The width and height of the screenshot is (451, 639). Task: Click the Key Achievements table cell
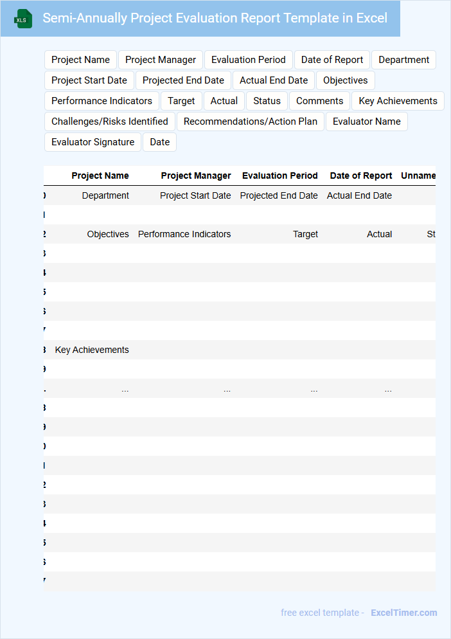(92, 350)
